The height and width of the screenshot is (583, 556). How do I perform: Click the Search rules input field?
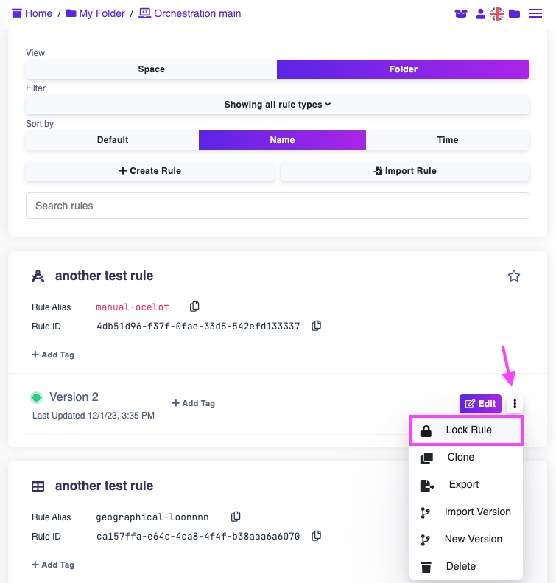pyautogui.click(x=278, y=206)
